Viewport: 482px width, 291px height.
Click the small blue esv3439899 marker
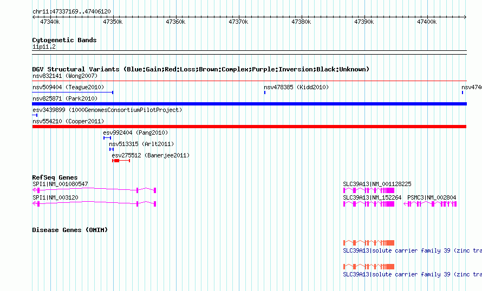(35, 115)
